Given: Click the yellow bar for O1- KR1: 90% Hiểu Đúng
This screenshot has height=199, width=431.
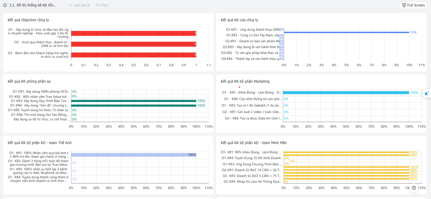Looking at the screenshot, I should 346,152.
